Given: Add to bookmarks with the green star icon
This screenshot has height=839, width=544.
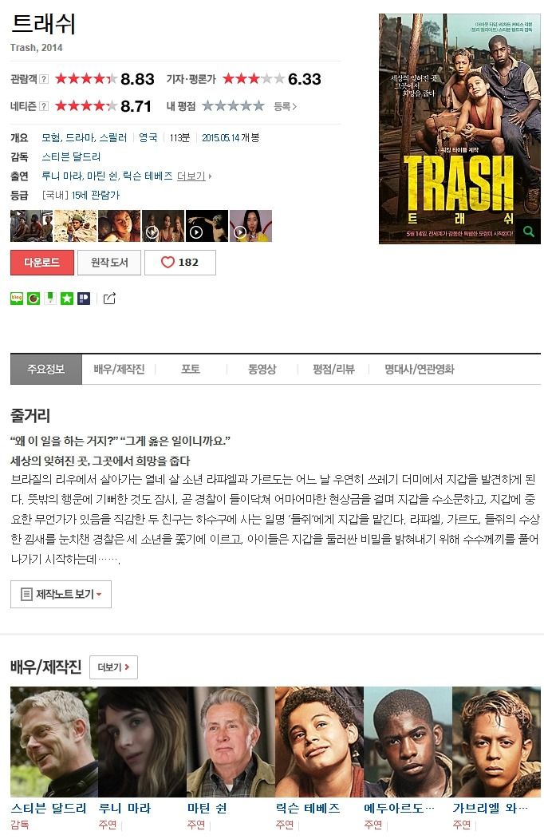Looking at the screenshot, I should pos(67,298).
